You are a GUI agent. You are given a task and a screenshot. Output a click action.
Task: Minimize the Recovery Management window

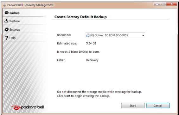157,4
